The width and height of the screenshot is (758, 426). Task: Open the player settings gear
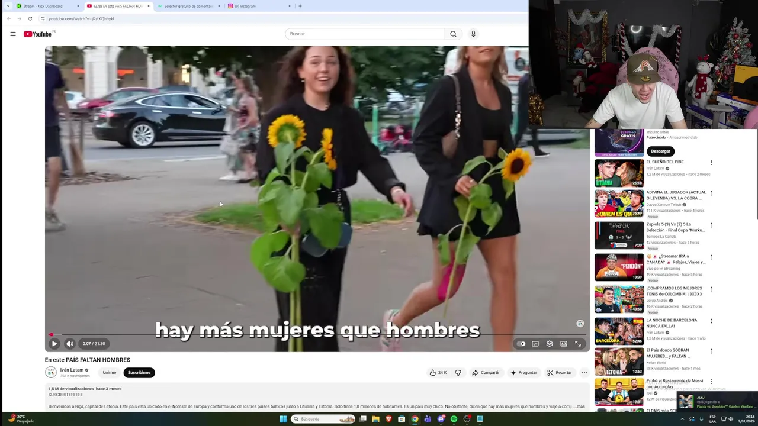550,344
